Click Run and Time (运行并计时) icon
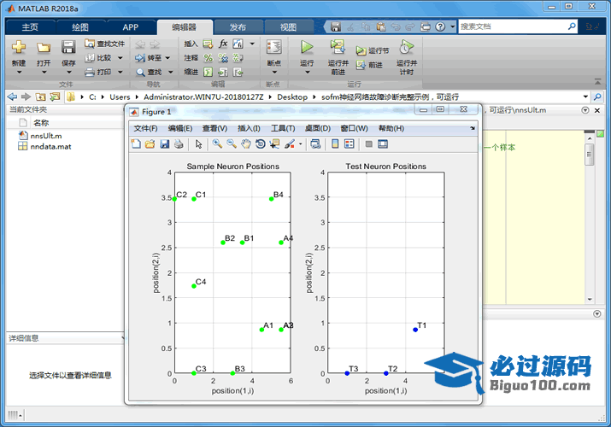The image size is (611, 427). (407, 47)
